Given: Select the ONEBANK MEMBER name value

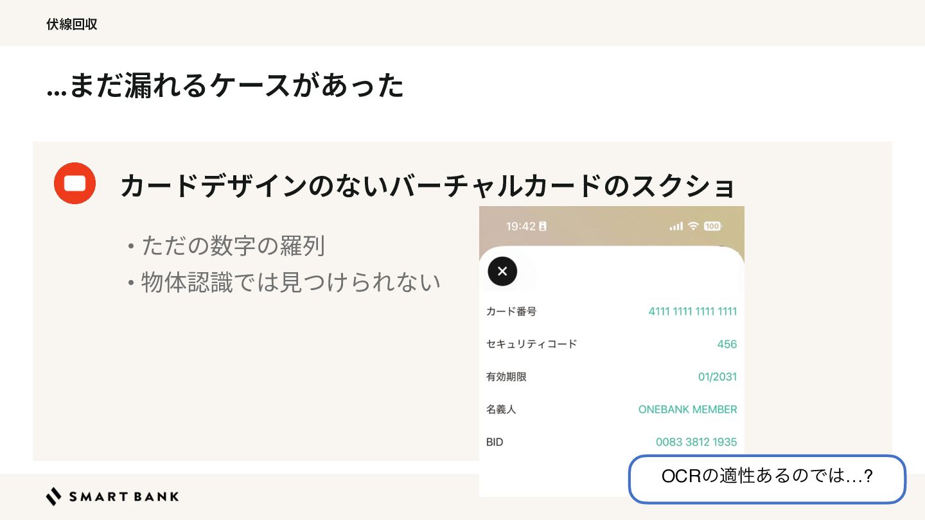Looking at the screenshot, I should tap(687, 410).
